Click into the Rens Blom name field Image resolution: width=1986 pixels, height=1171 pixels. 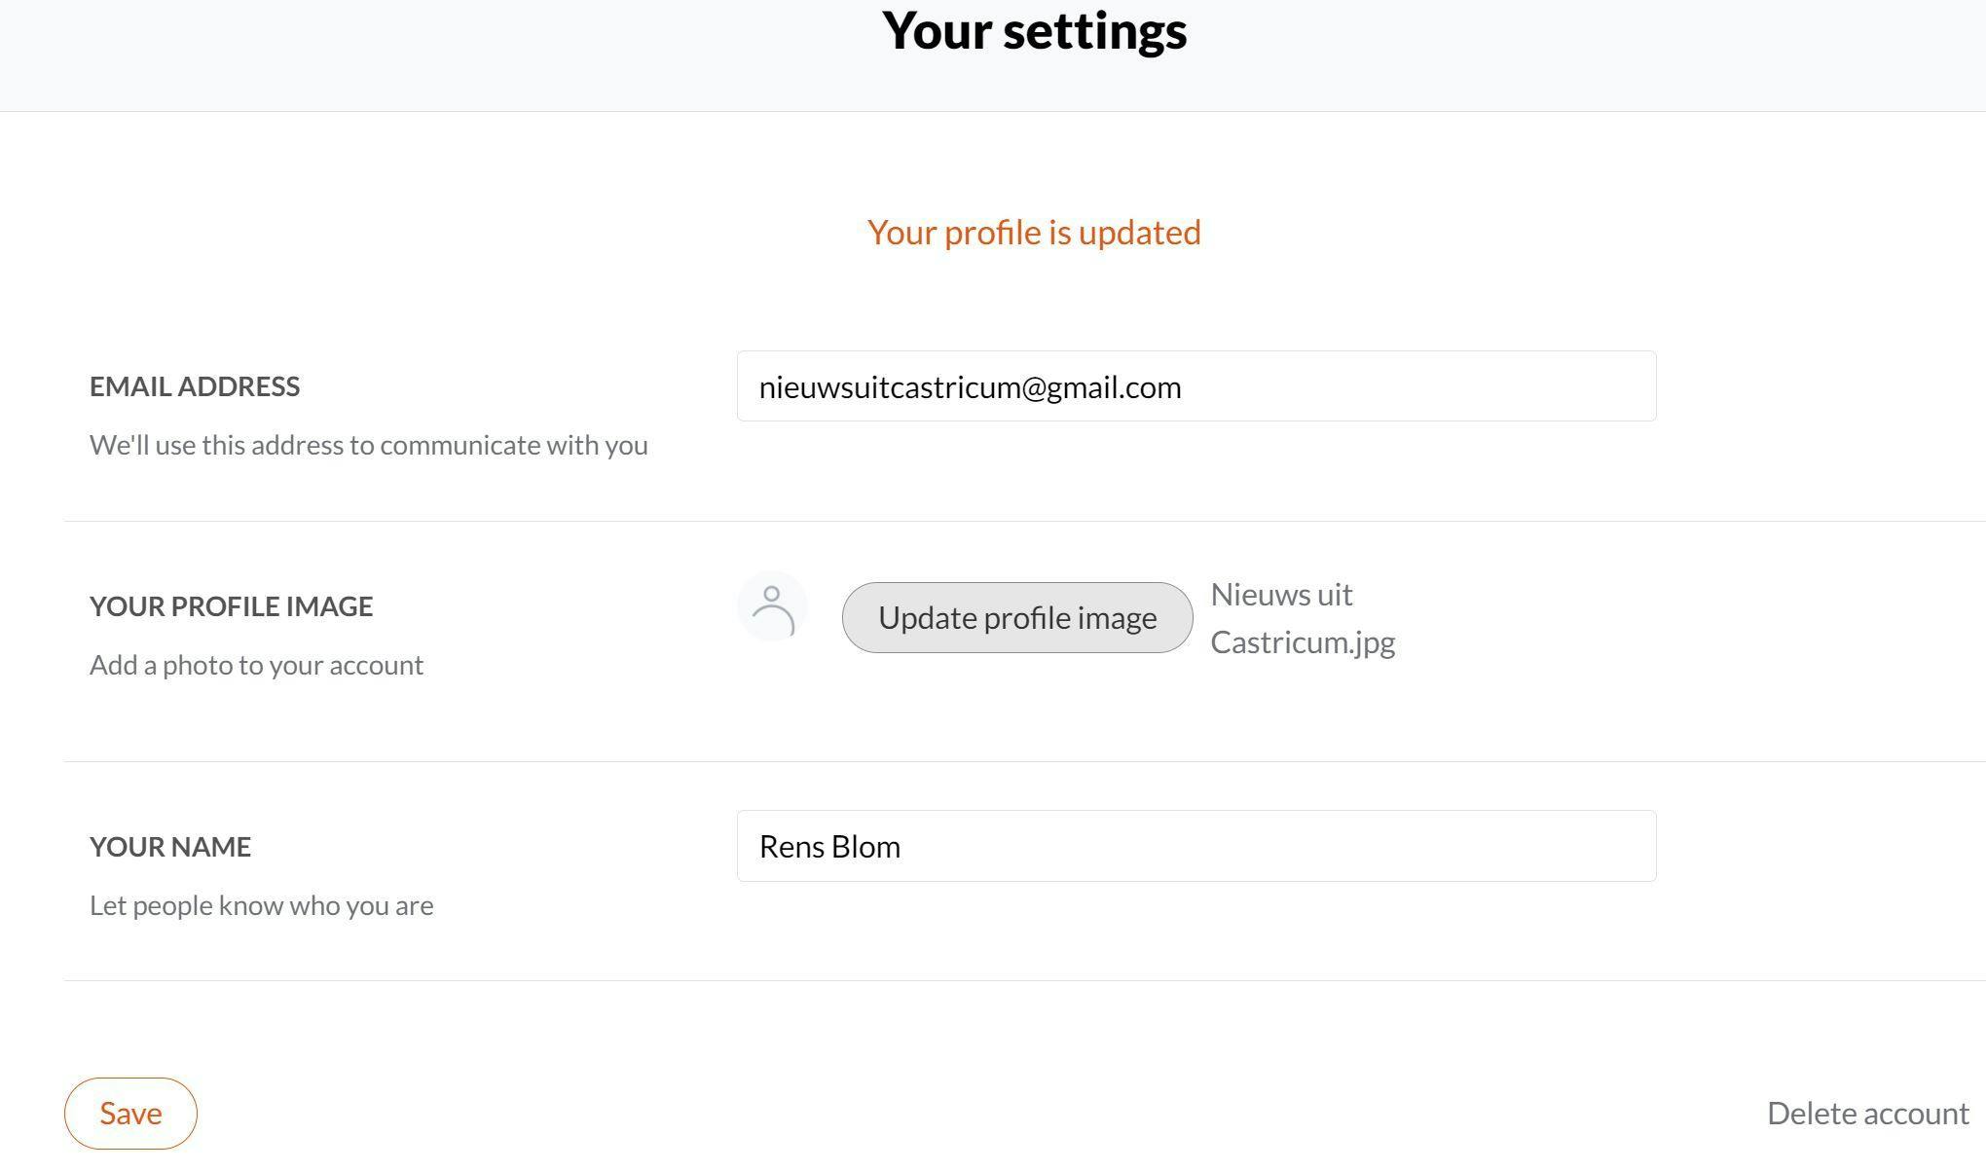[1195, 846]
